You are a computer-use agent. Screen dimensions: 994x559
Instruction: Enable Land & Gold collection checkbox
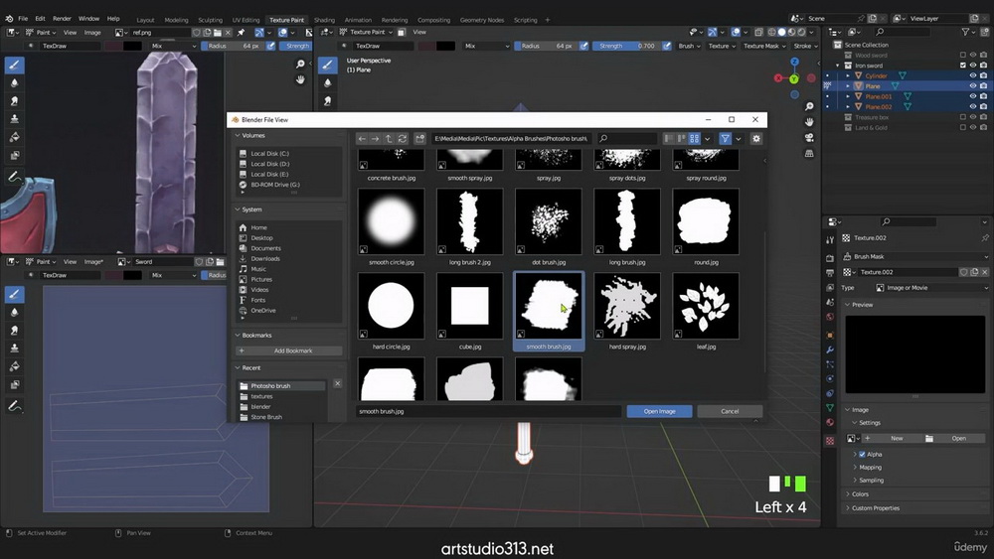click(x=963, y=127)
